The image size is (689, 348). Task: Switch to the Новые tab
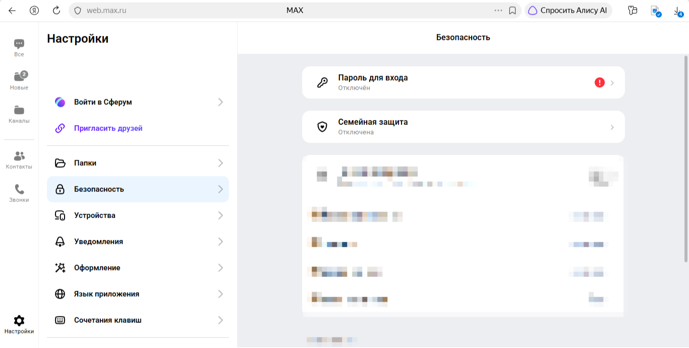[19, 81]
